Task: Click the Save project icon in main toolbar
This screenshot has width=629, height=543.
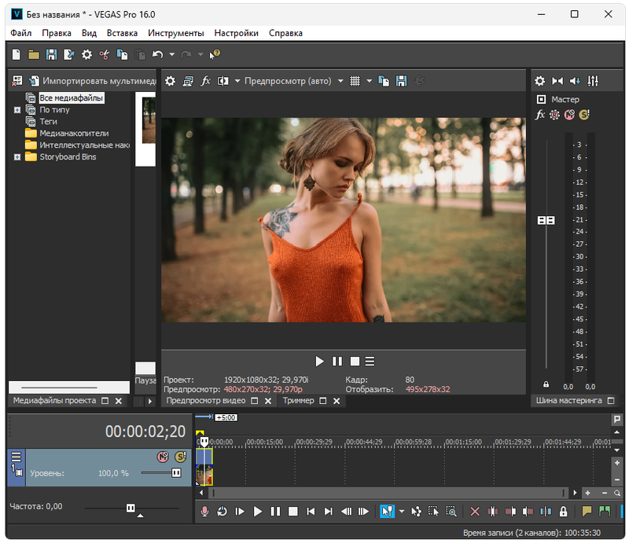Action: (x=51, y=54)
